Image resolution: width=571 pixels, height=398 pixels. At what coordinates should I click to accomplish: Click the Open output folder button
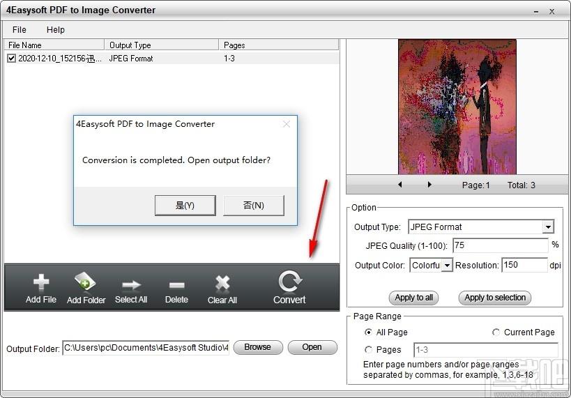[x=312, y=347]
